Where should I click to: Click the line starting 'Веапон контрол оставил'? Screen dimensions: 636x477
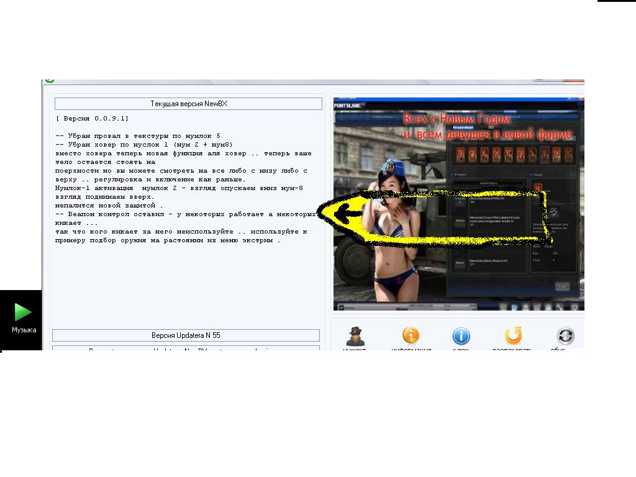(x=185, y=214)
